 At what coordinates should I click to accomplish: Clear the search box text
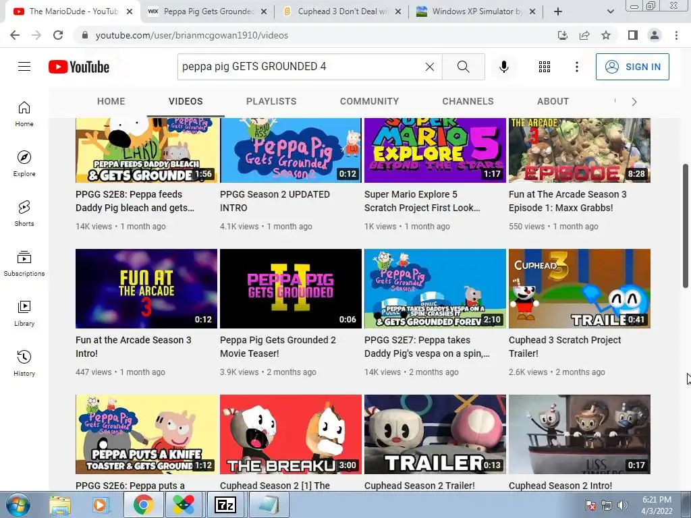[430, 67]
